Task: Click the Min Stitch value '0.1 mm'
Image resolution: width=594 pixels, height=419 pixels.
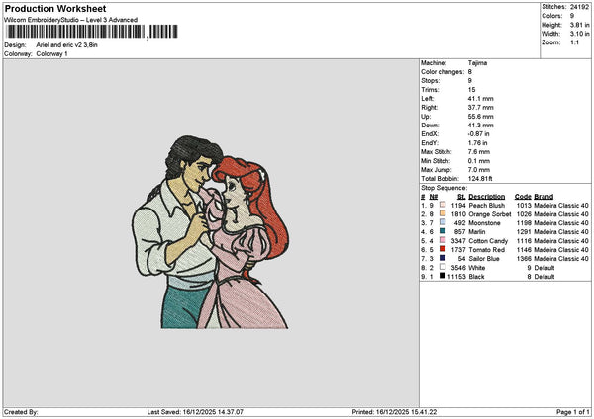Action: (x=479, y=161)
